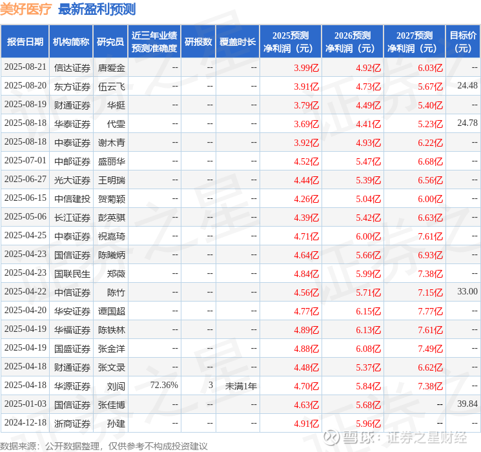481x452 pixels.
Task: Click analyst name 陈铁林
Action: click(x=111, y=330)
